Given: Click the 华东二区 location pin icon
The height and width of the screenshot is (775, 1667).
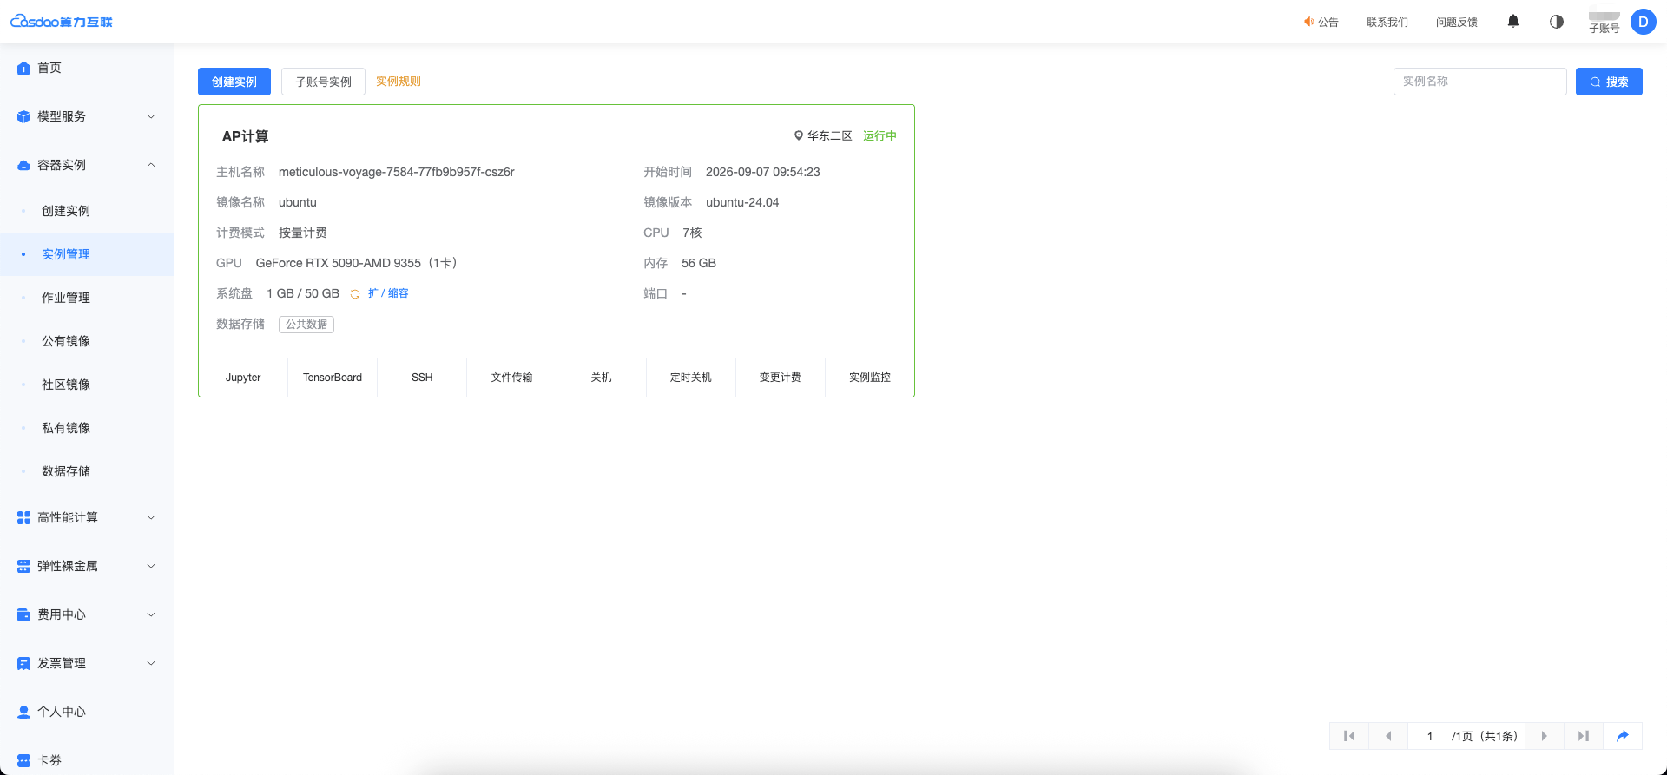Looking at the screenshot, I should coord(799,136).
